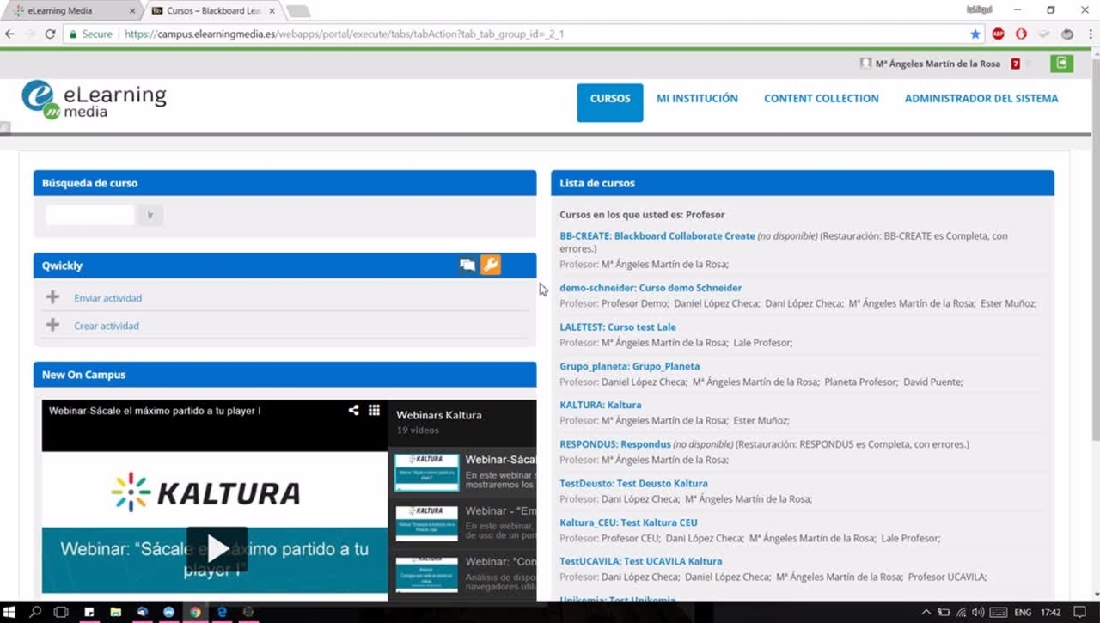This screenshot has height=623, width=1100.
Task: Play the Kaltura webinar video
Action: pyautogui.click(x=217, y=548)
